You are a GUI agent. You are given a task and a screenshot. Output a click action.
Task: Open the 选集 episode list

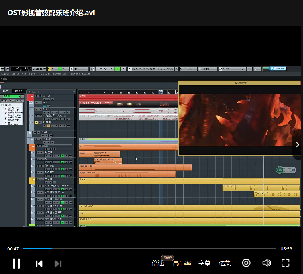click(x=225, y=263)
